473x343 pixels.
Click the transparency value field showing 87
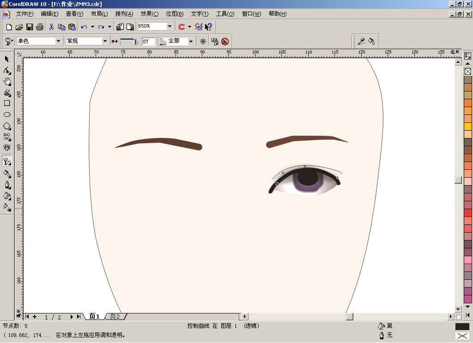point(148,41)
